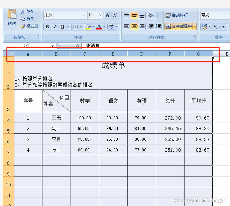Apply percent style format
The image size is (230, 206).
coord(215,27)
